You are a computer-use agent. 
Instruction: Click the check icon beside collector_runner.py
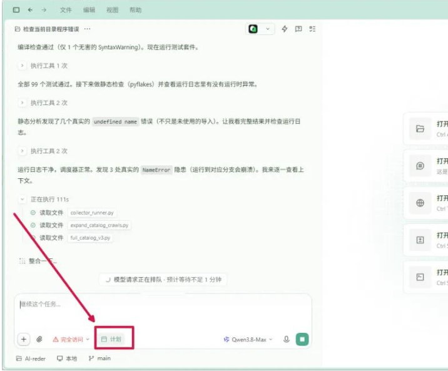coord(33,213)
